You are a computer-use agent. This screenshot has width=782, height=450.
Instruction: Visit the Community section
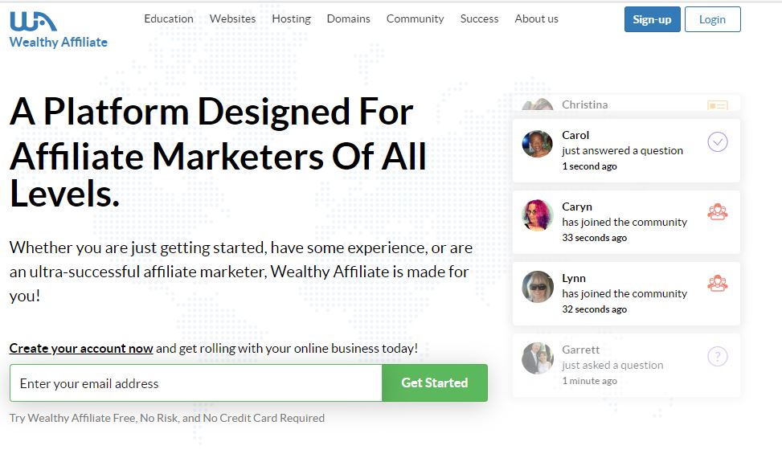[x=415, y=19]
